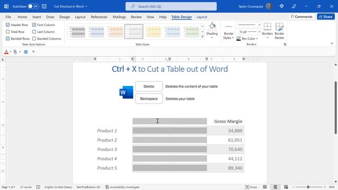This screenshot has width=338, height=190.
Task: Click the diamond premium icon
Action: pyautogui.click(x=281, y=6)
